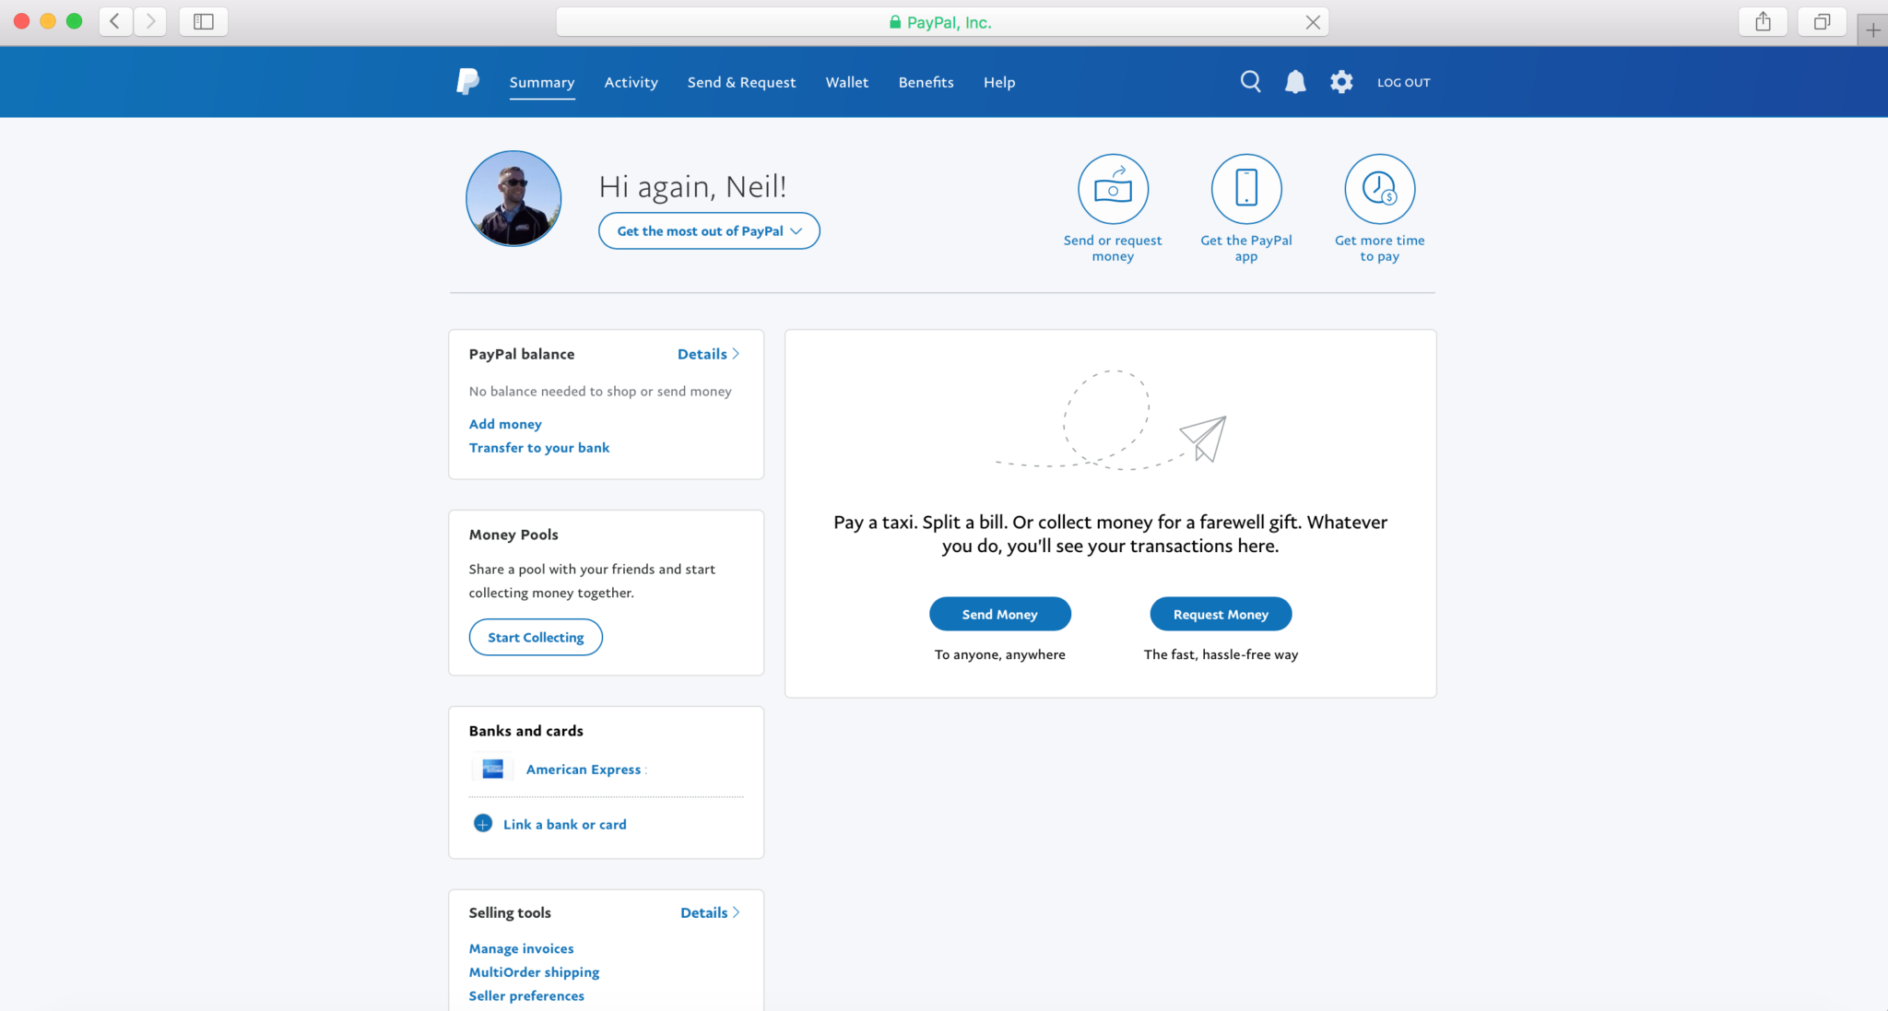Click the plus icon beside Link a bank or card

pyautogui.click(x=482, y=824)
